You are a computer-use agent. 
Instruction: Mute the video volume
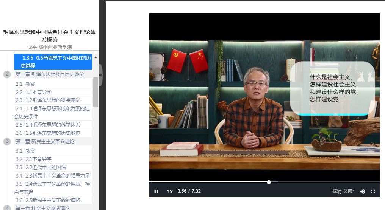(363, 191)
